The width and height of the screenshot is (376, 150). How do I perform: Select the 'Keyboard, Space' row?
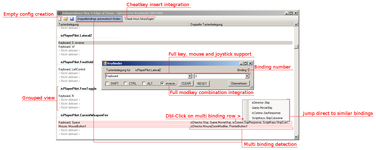point(175,122)
